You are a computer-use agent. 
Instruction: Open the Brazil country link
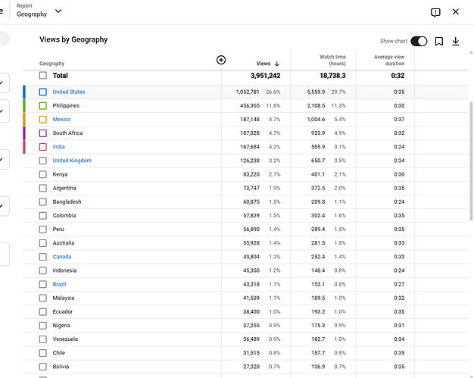pyautogui.click(x=59, y=284)
